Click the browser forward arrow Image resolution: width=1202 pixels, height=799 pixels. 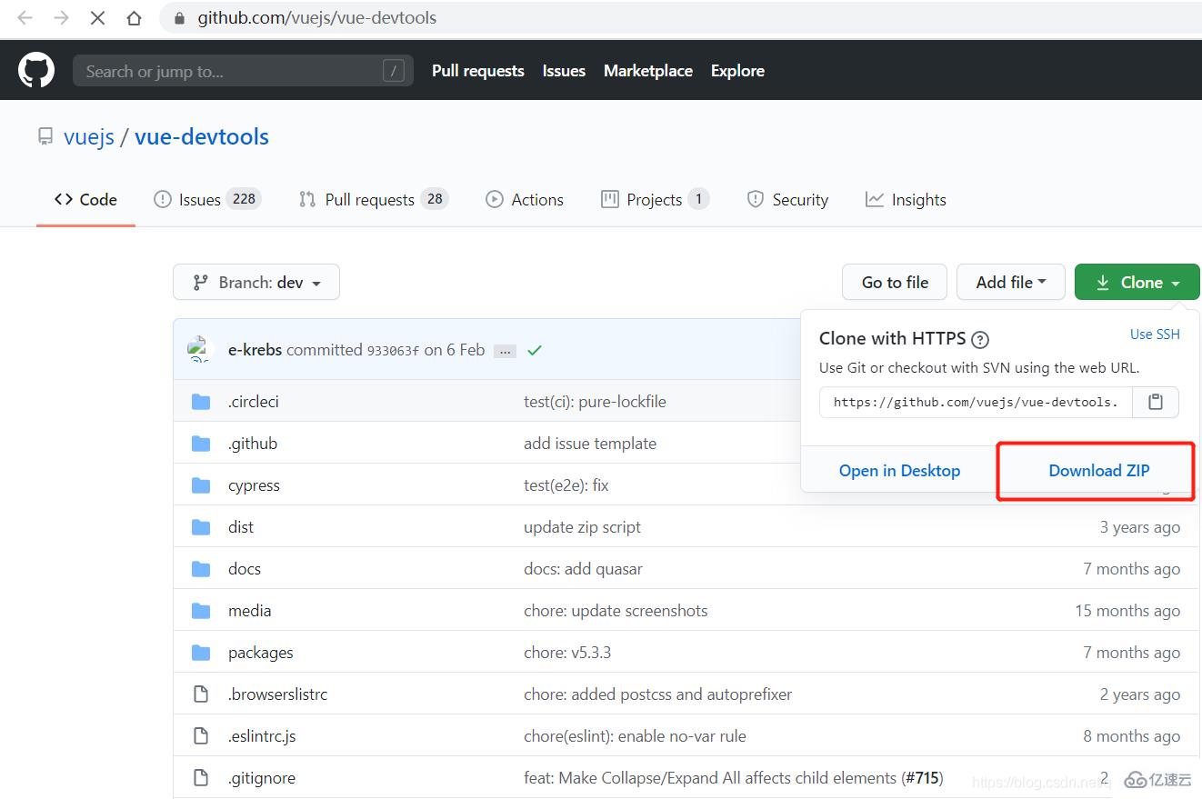(62, 17)
